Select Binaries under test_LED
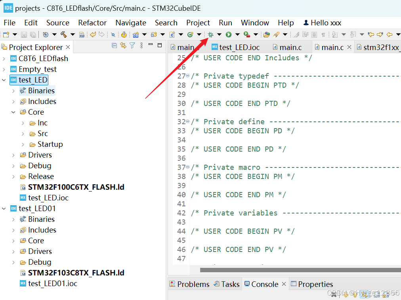 (41, 91)
